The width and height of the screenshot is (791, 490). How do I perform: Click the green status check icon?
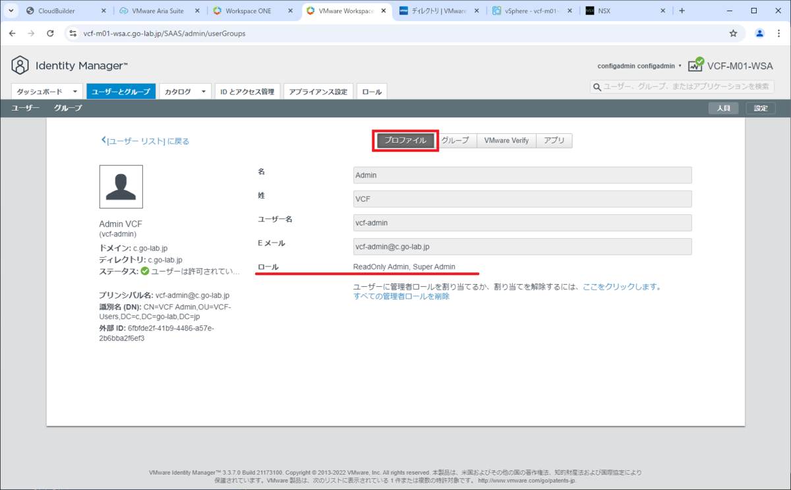[x=144, y=271]
